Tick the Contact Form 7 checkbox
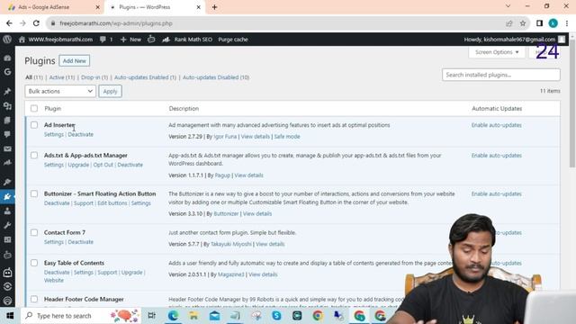 [34, 232]
